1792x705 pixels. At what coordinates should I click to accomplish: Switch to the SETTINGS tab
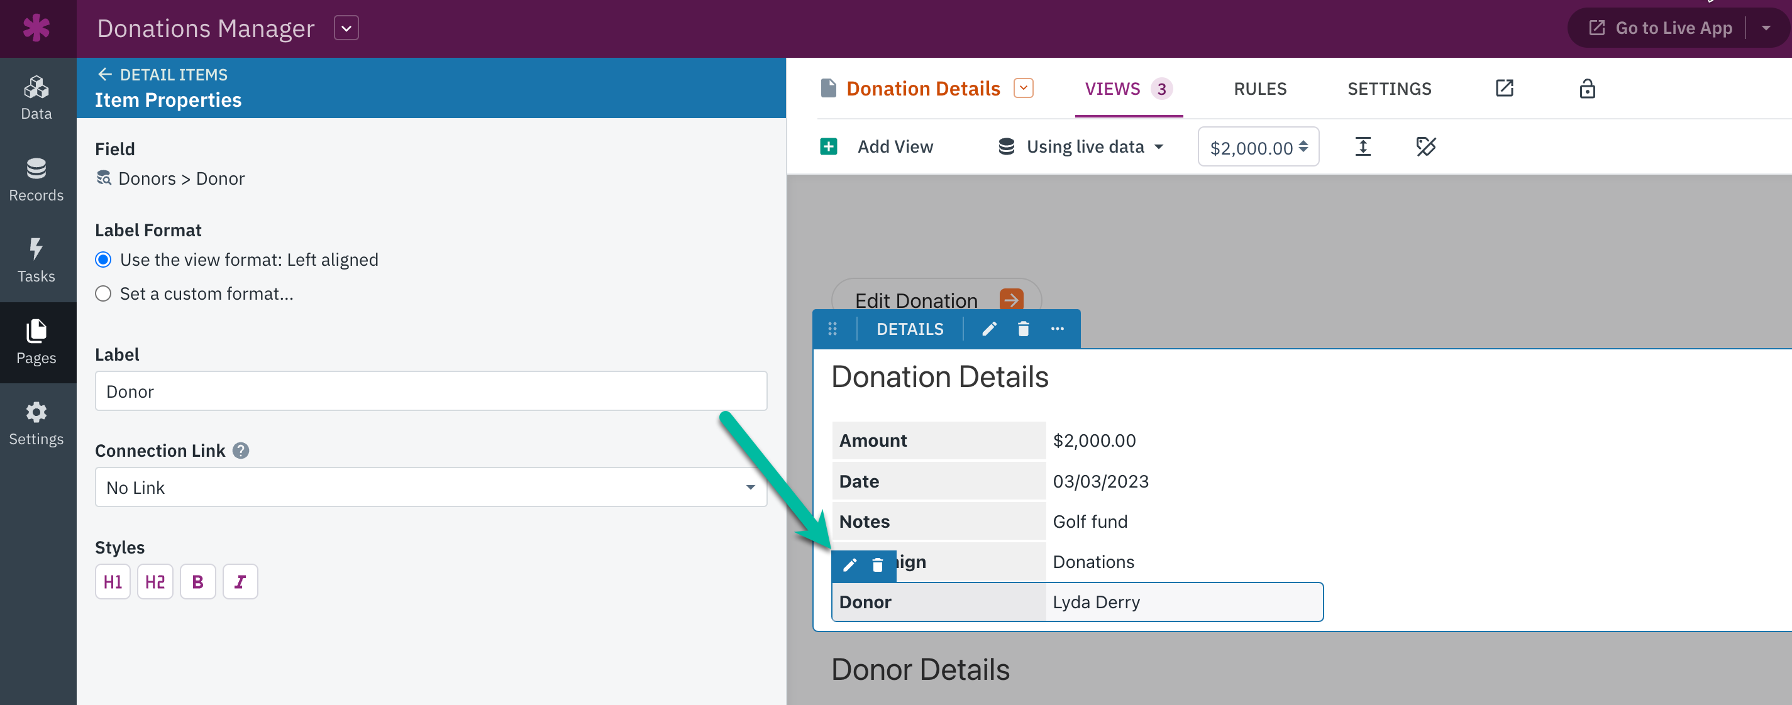click(1388, 89)
